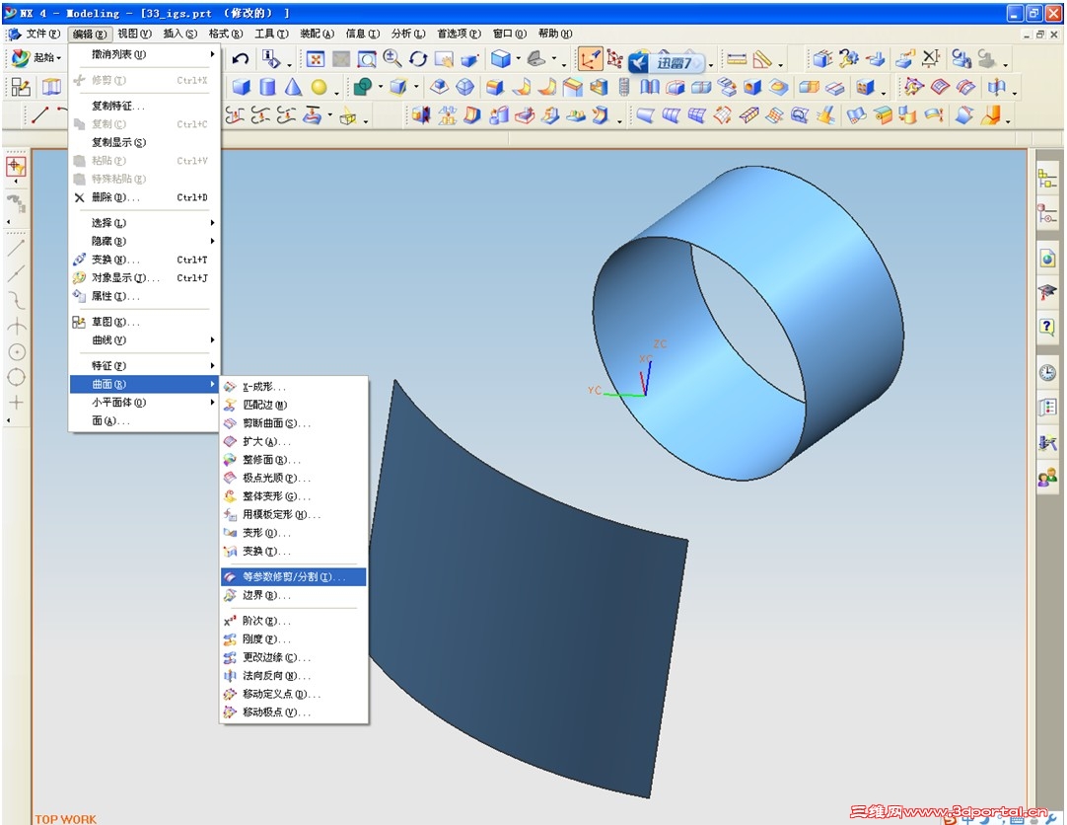Screen dimensions: 1067x825
Task: Click 对象显示 in Edit menu
Action: (x=144, y=277)
